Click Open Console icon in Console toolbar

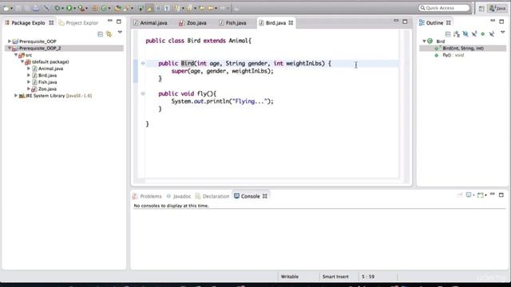(481, 195)
